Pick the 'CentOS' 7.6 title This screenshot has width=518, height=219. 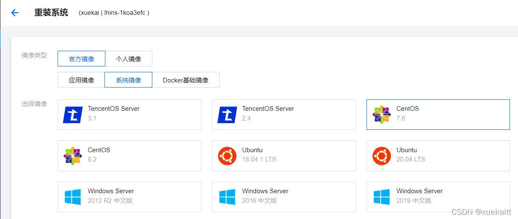pos(408,109)
